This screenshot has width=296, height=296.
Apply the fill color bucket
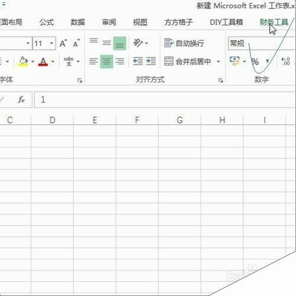click(x=23, y=62)
